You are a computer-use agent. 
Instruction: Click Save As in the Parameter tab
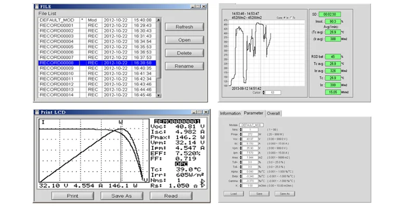click(x=285, y=194)
